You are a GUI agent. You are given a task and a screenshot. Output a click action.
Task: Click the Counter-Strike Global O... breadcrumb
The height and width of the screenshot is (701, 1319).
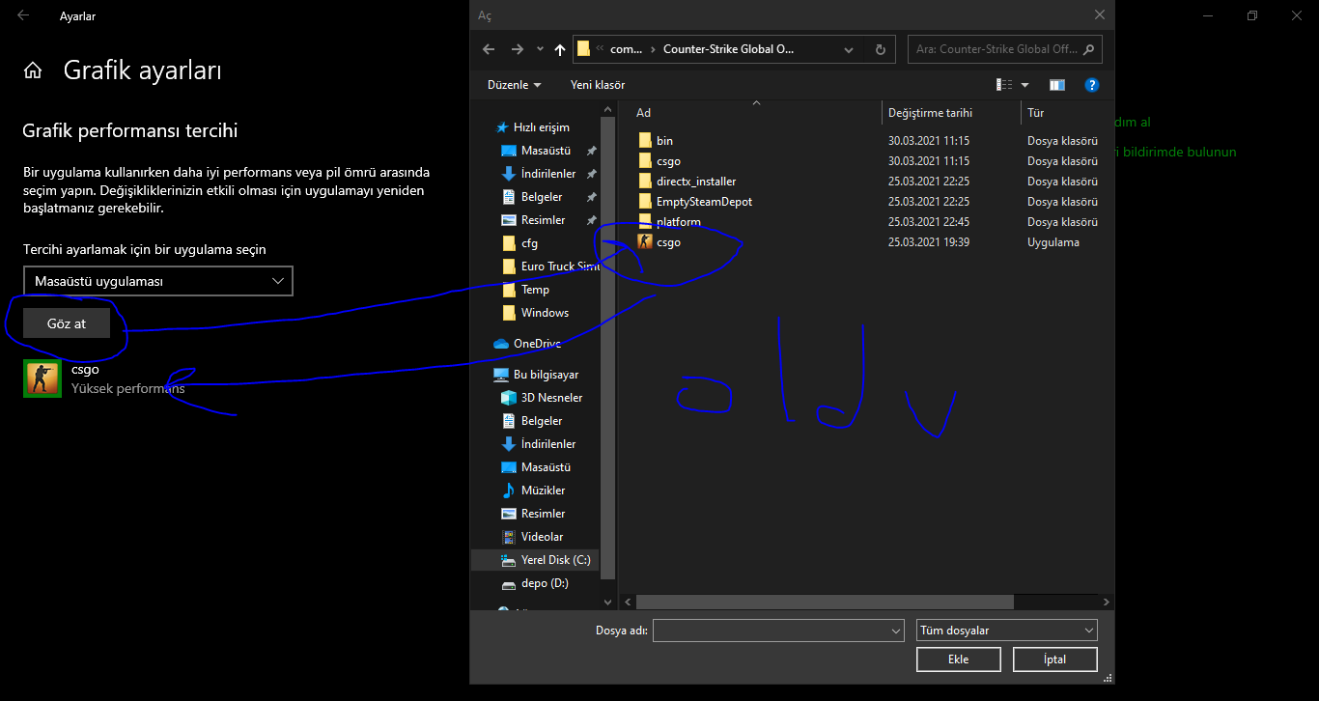[728, 49]
